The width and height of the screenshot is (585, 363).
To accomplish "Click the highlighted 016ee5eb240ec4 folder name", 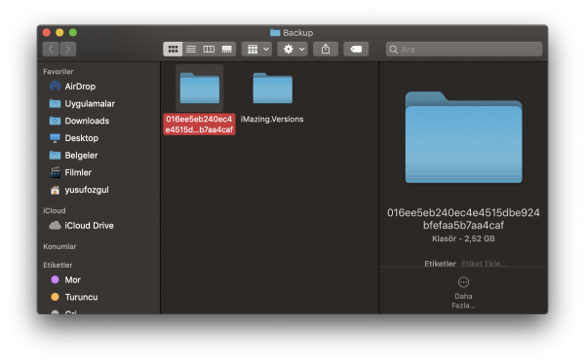I will coord(199,125).
